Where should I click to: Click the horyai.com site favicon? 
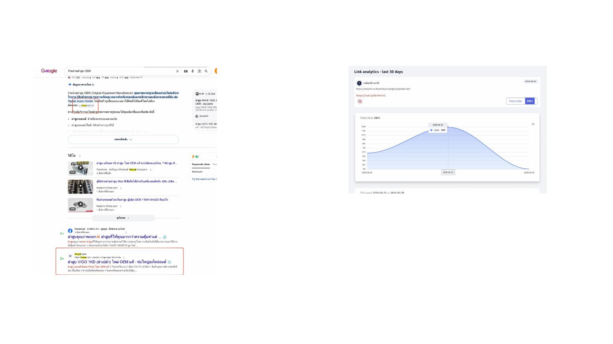(x=70, y=256)
